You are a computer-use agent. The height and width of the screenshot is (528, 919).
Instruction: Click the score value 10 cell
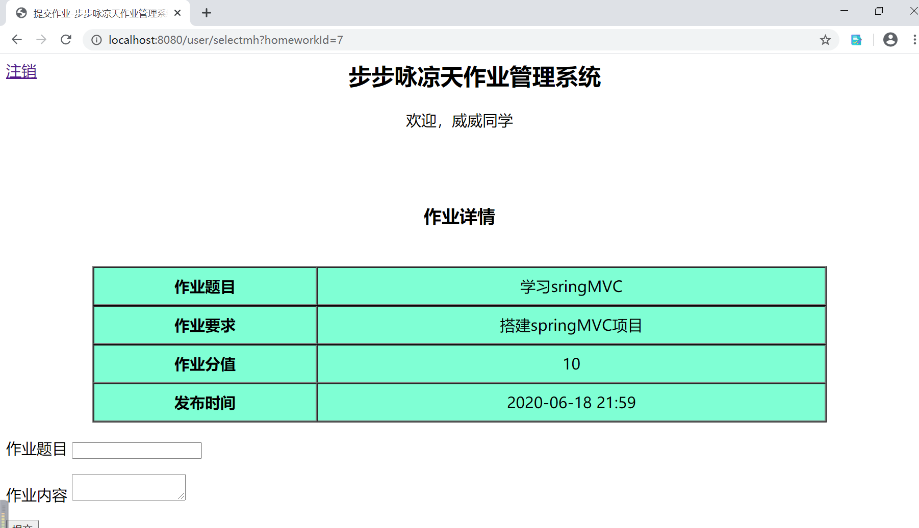pos(571,364)
